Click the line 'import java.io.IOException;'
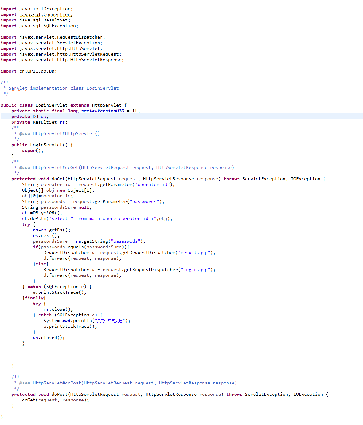The image size is (363, 425). [37, 9]
